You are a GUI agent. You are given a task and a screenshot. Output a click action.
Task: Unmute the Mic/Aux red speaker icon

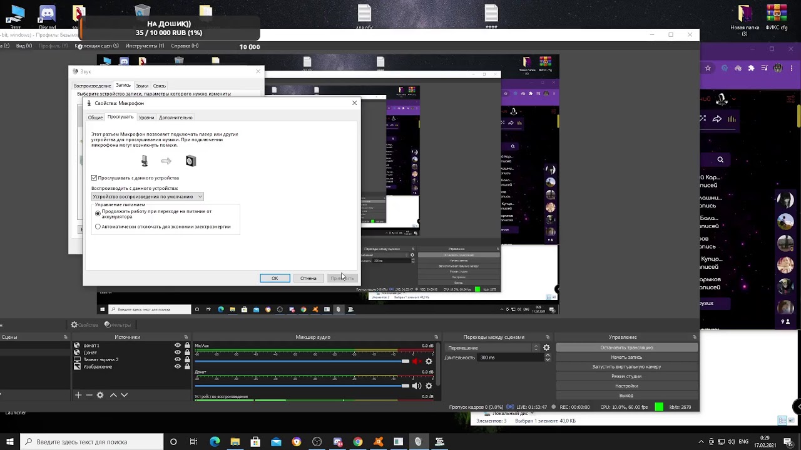click(417, 361)
